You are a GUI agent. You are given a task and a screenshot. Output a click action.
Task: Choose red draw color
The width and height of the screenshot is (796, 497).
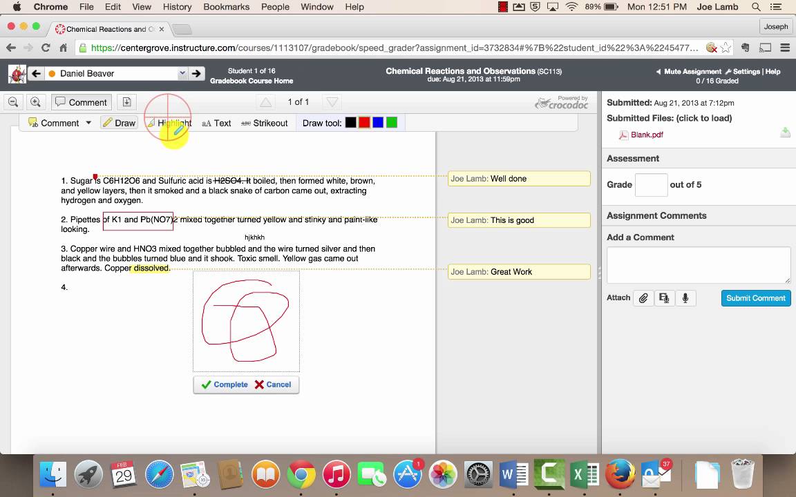pyautogui.click(x=364, y=122)
